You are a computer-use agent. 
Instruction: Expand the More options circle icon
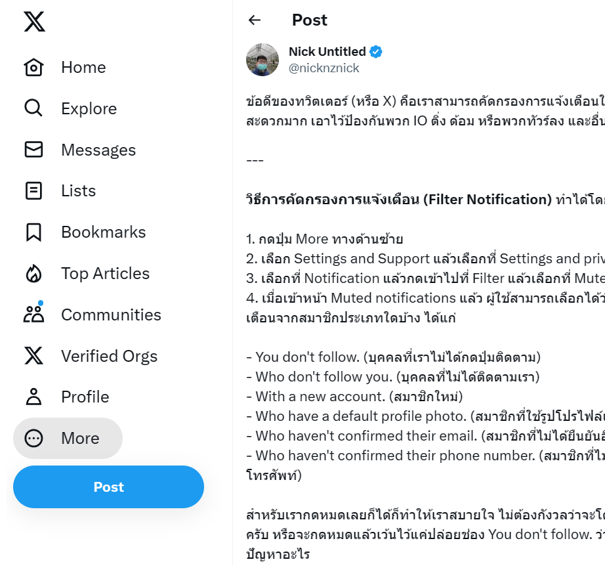click(33, 438)
